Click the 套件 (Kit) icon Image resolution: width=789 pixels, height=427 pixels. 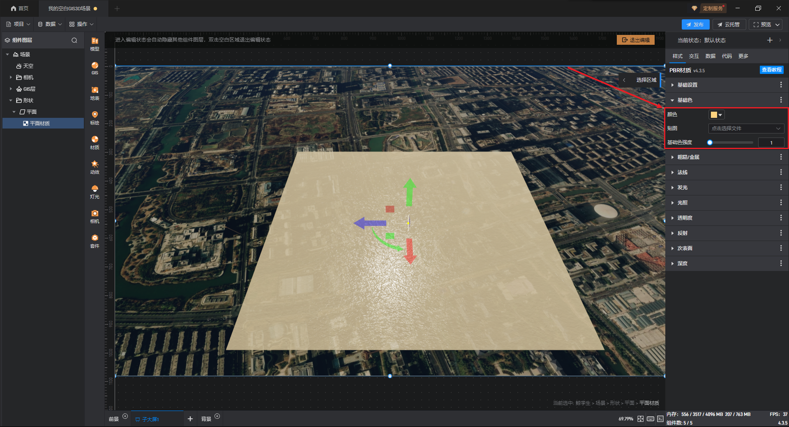[95, 240]
